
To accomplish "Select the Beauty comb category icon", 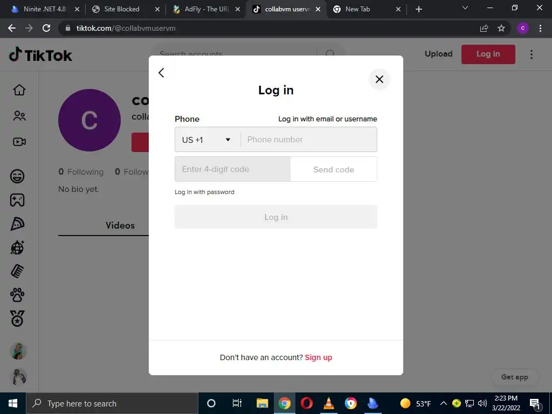I will tap(17, 272).
